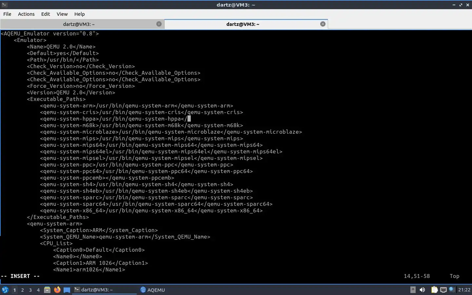Click the opening Executable_Paths tag

click(x=56, y=99)
